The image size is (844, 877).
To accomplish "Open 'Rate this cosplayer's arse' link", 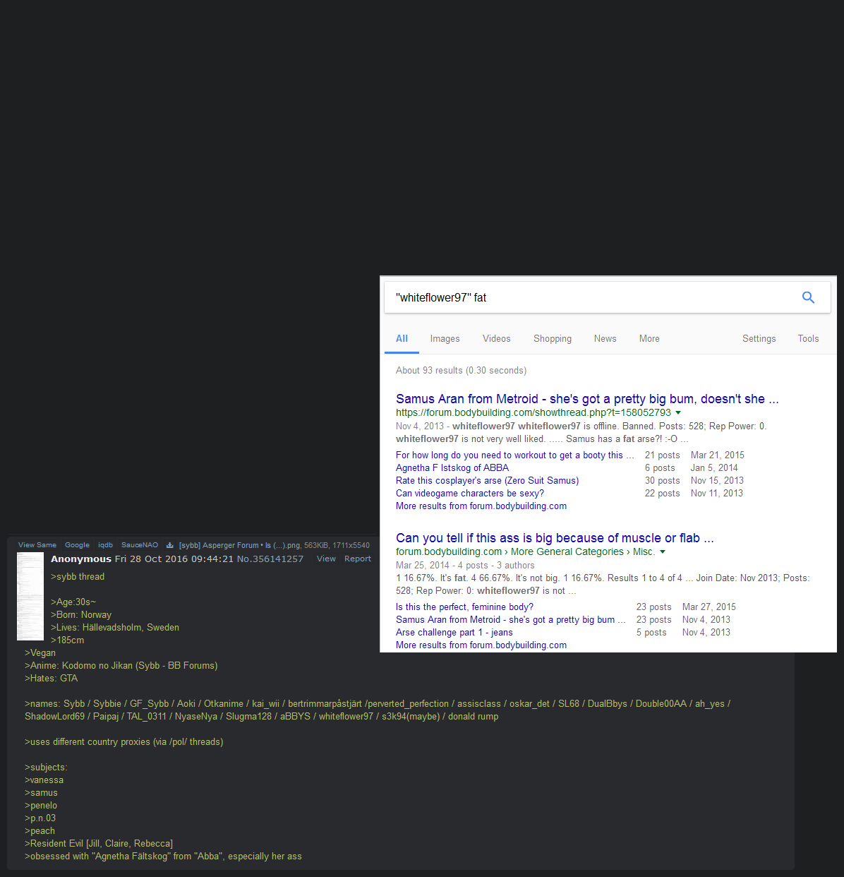I will [x=487, y=481].
